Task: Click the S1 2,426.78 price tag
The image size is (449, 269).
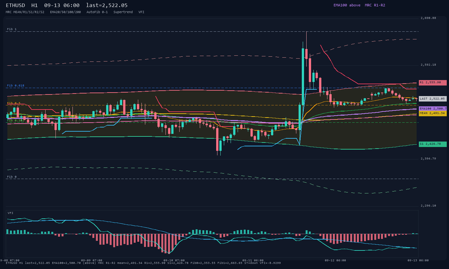Action: click(x=433, y=144)
